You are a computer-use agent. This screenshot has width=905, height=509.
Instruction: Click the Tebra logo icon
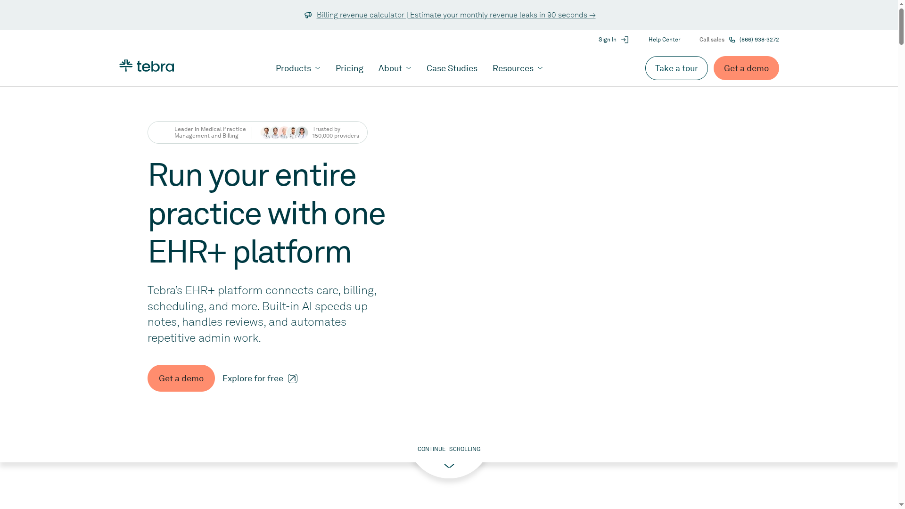click(125, 66)
